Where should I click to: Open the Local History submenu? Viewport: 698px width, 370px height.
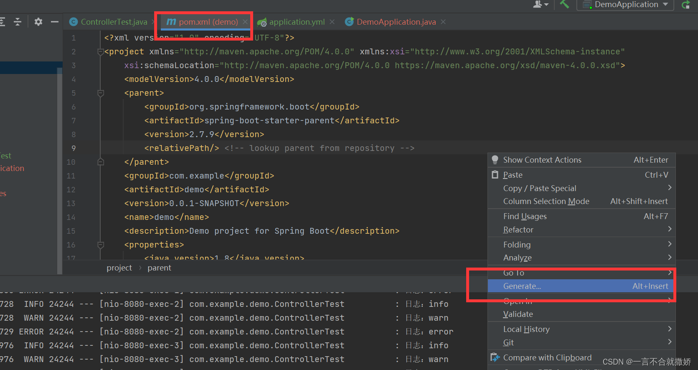point(581,329)
